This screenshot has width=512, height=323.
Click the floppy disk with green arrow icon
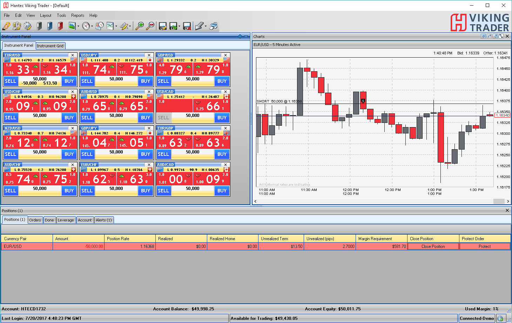point(173,26)
